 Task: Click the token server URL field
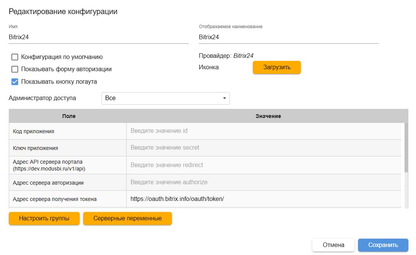263,199
